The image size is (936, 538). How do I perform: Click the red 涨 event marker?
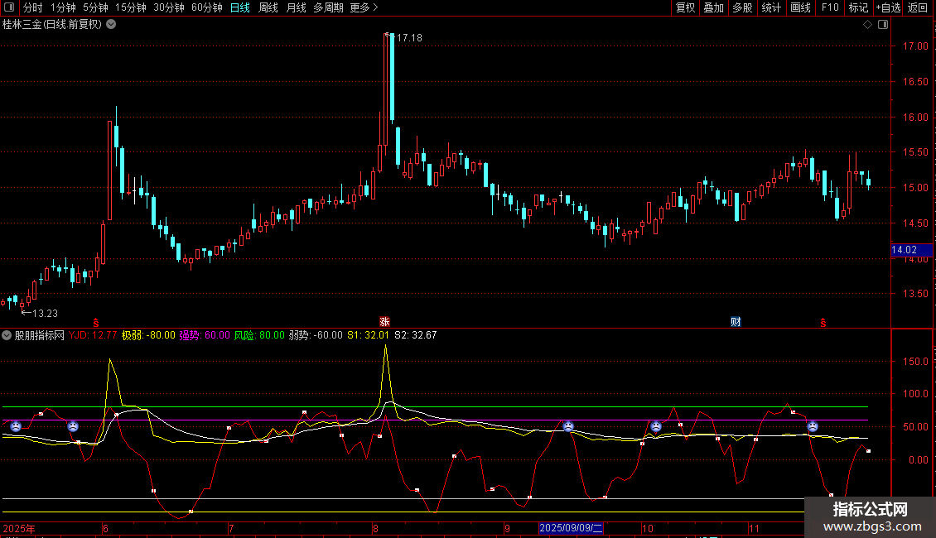[x=384, y=321]
